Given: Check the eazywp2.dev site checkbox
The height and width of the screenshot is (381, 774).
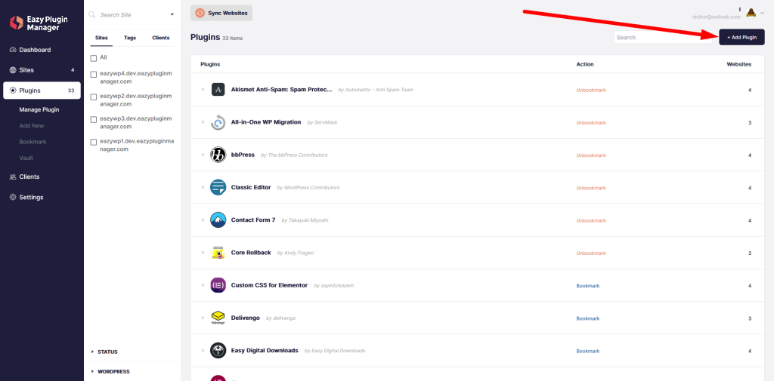Looking at the screenshot, I should (x=93, y=97).
